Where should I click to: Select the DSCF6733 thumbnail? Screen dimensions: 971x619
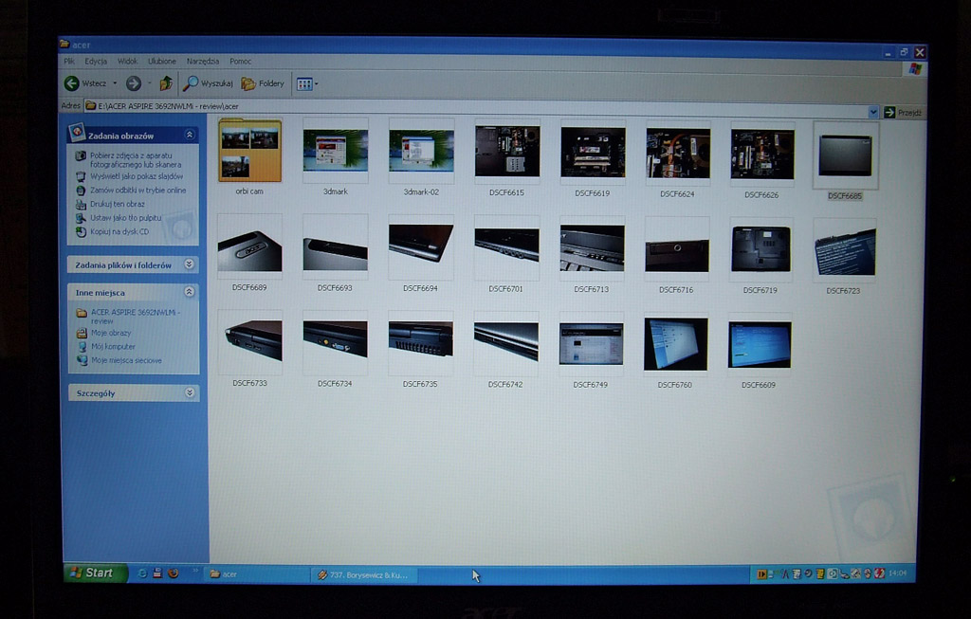point(250,342)
